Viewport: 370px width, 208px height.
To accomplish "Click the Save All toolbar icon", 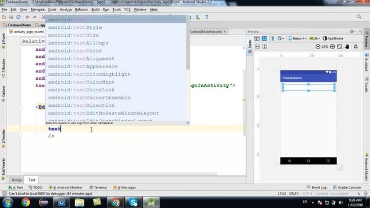I will [11, 17].
